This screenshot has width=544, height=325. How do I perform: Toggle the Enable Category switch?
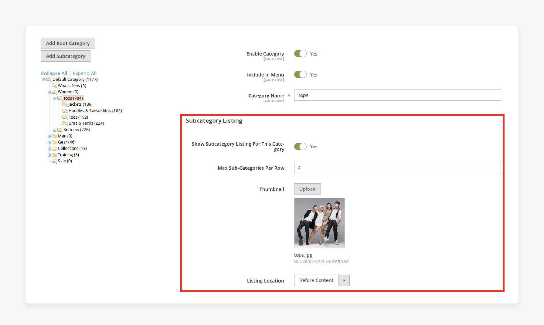click(x=300, y=54)
